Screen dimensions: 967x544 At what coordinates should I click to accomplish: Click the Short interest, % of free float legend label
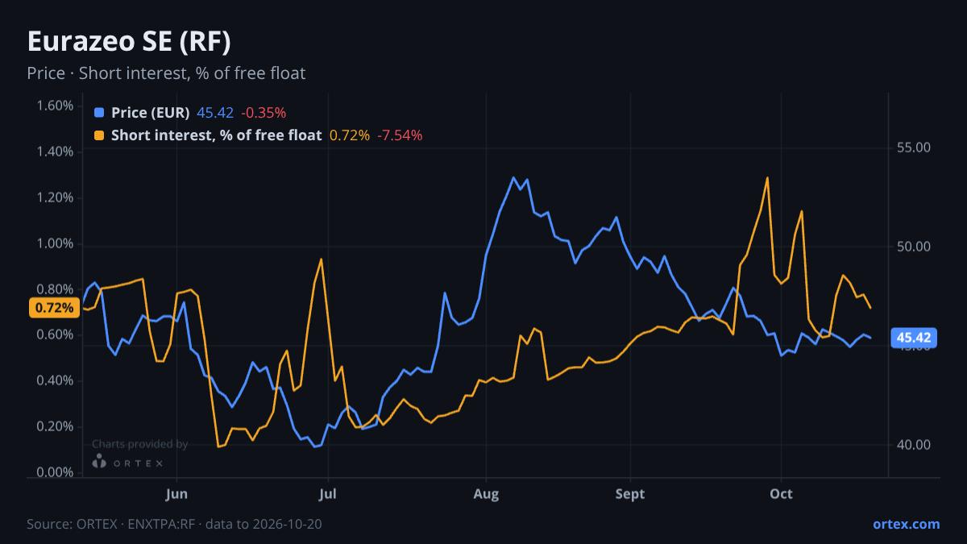(x=217, y=135)
